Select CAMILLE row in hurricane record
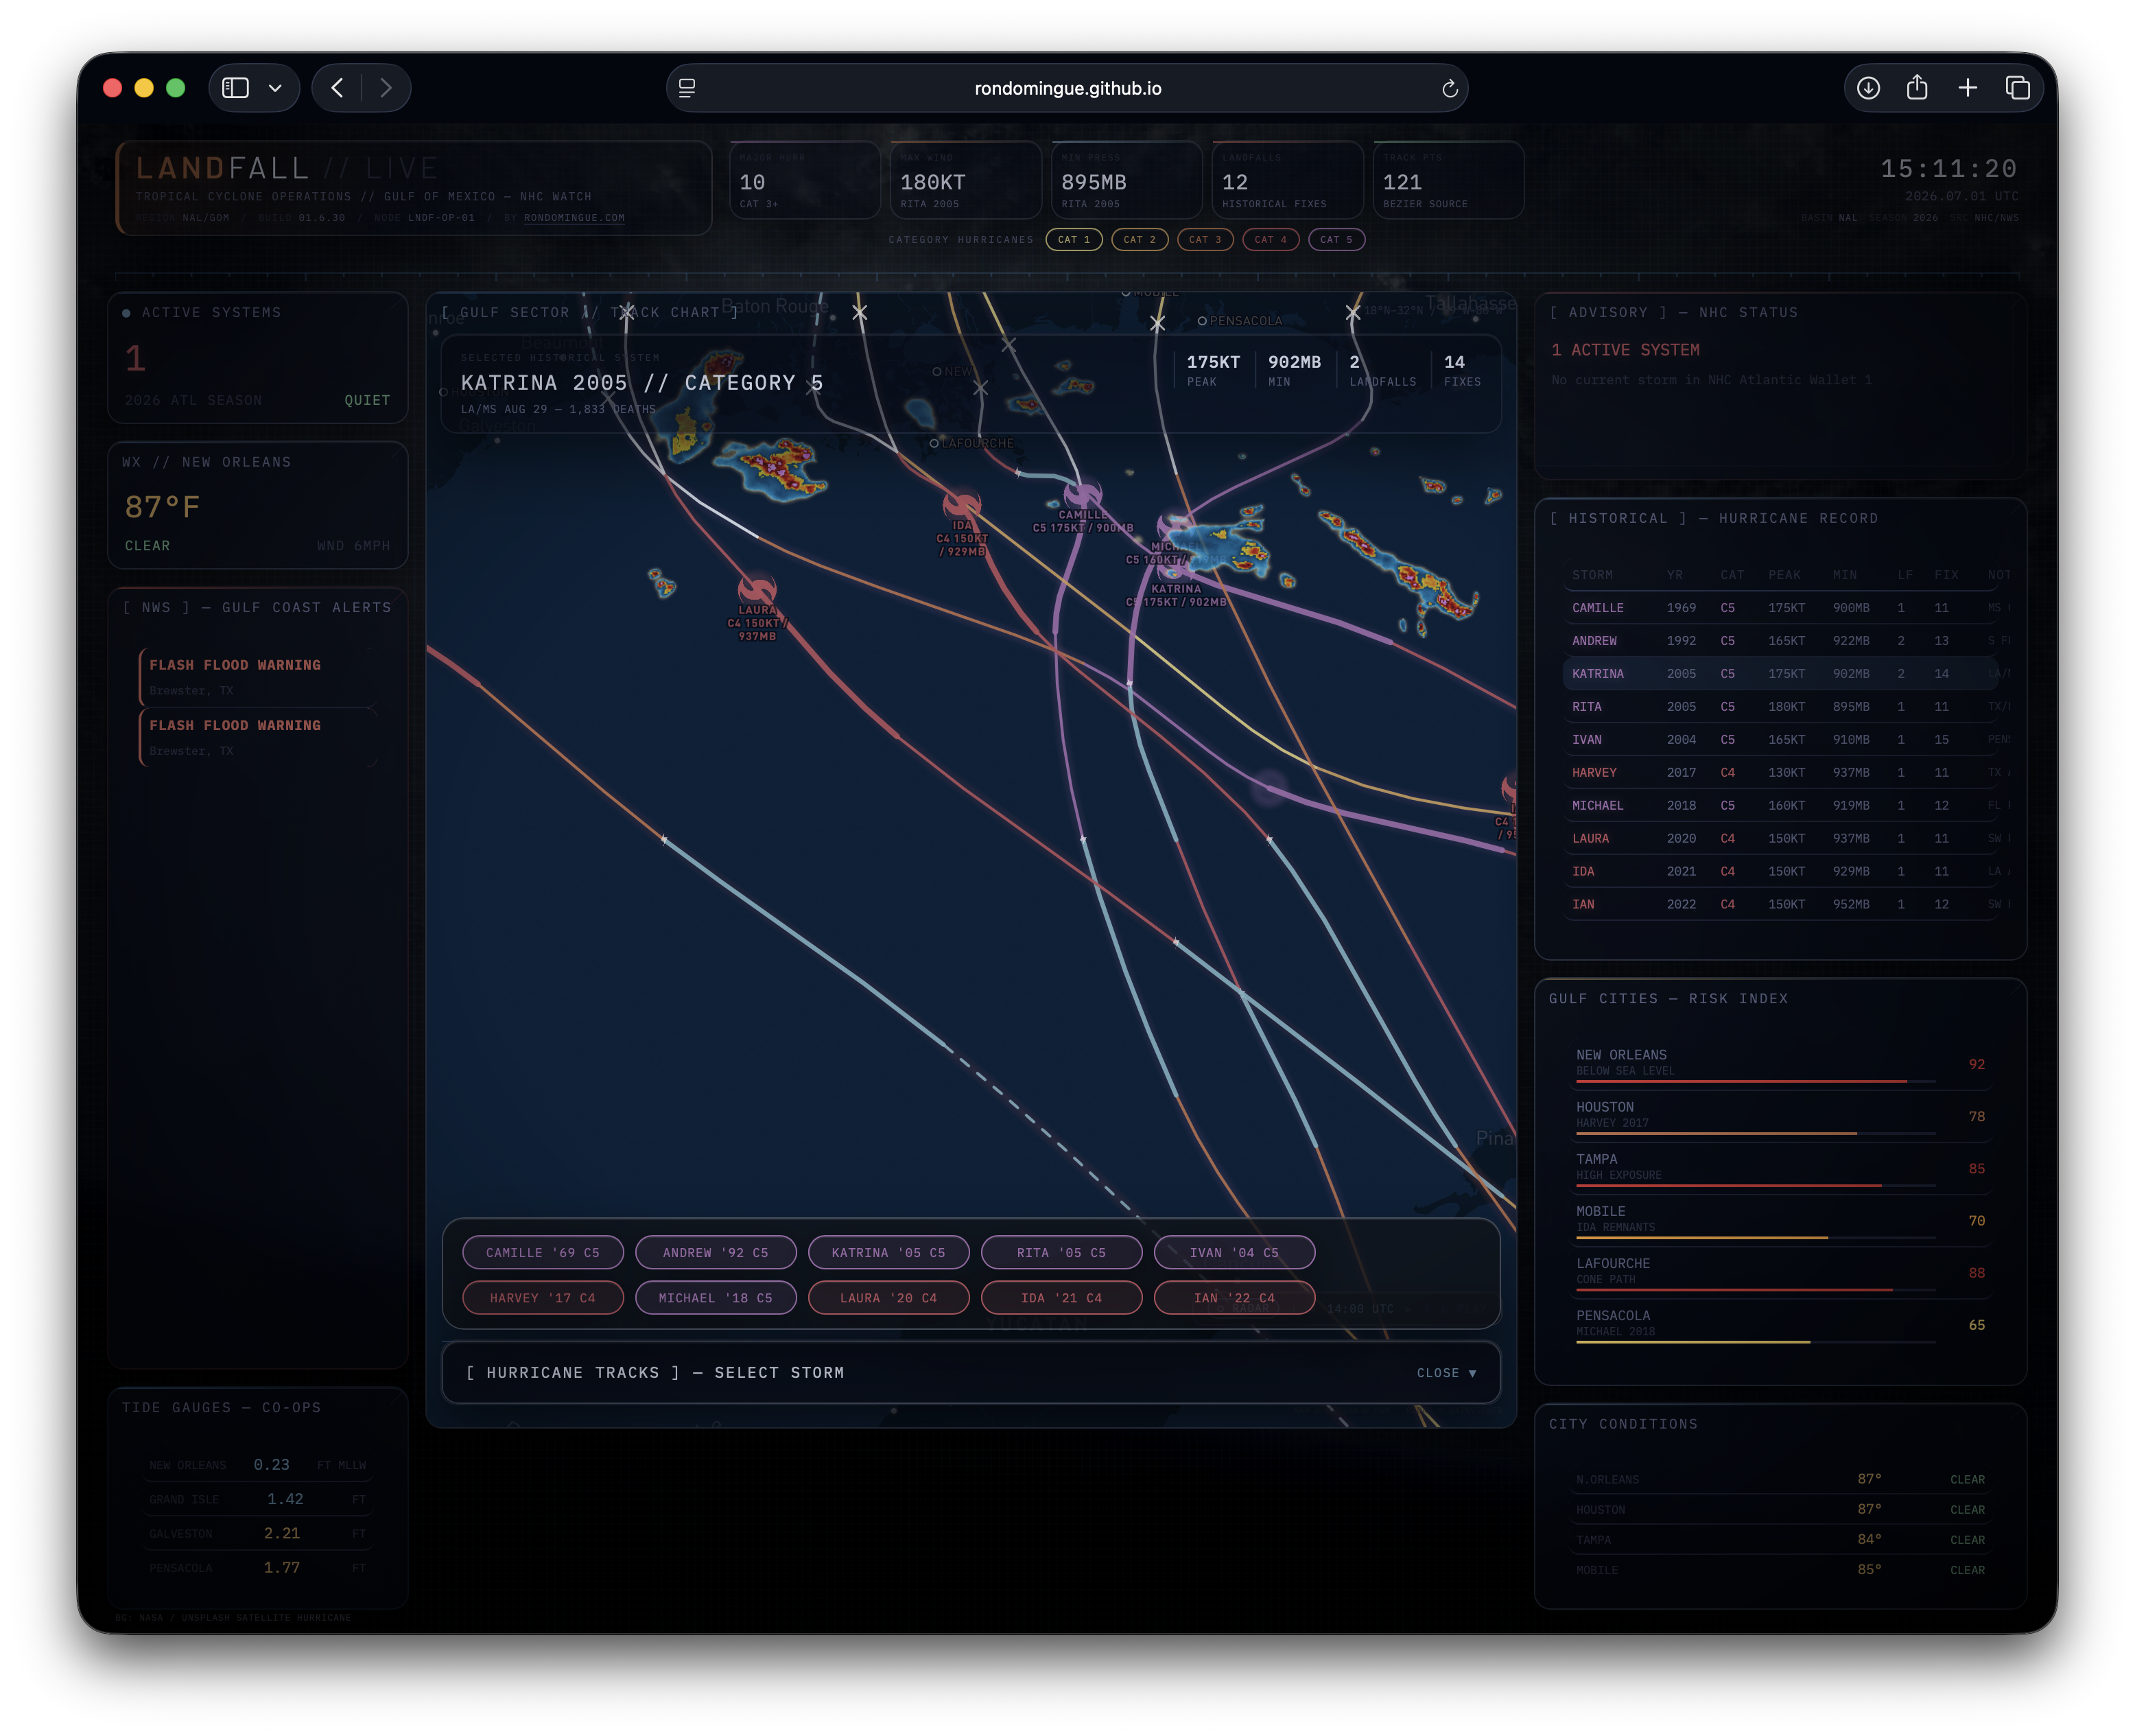 click(1780, 608)
